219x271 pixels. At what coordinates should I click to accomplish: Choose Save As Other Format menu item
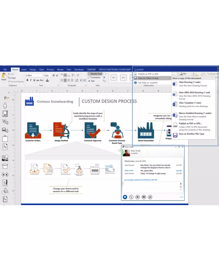coord(152,78)
